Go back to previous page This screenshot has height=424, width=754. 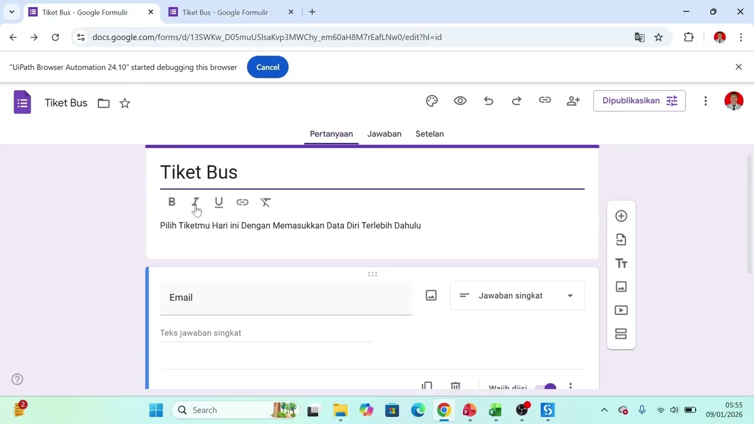click(13, 37)
